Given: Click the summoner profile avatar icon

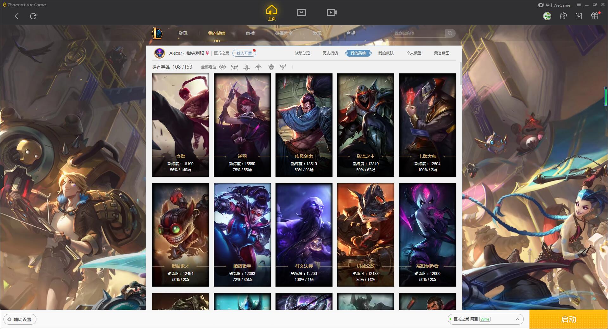Looking at the screenshot, I should [160, 53].
